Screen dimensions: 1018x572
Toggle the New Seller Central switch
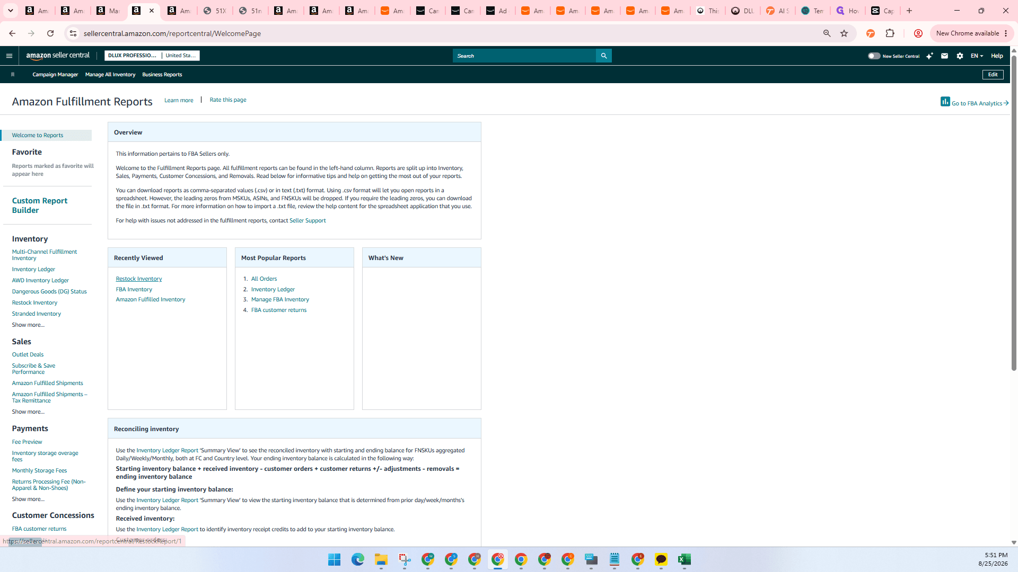pyautogui.click(x=874, y=56)
